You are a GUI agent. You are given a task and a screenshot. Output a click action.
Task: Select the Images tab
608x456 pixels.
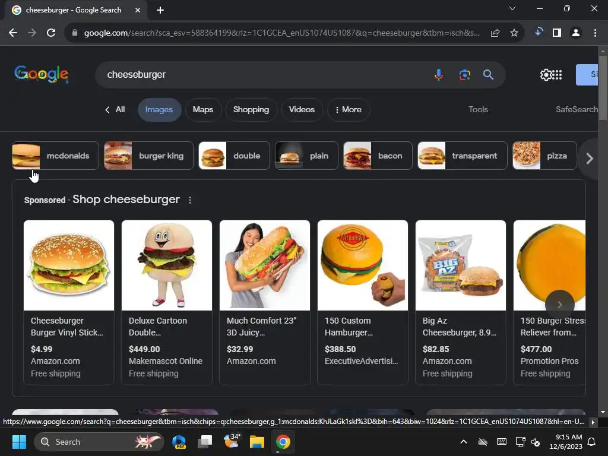(x=159, y=110)
